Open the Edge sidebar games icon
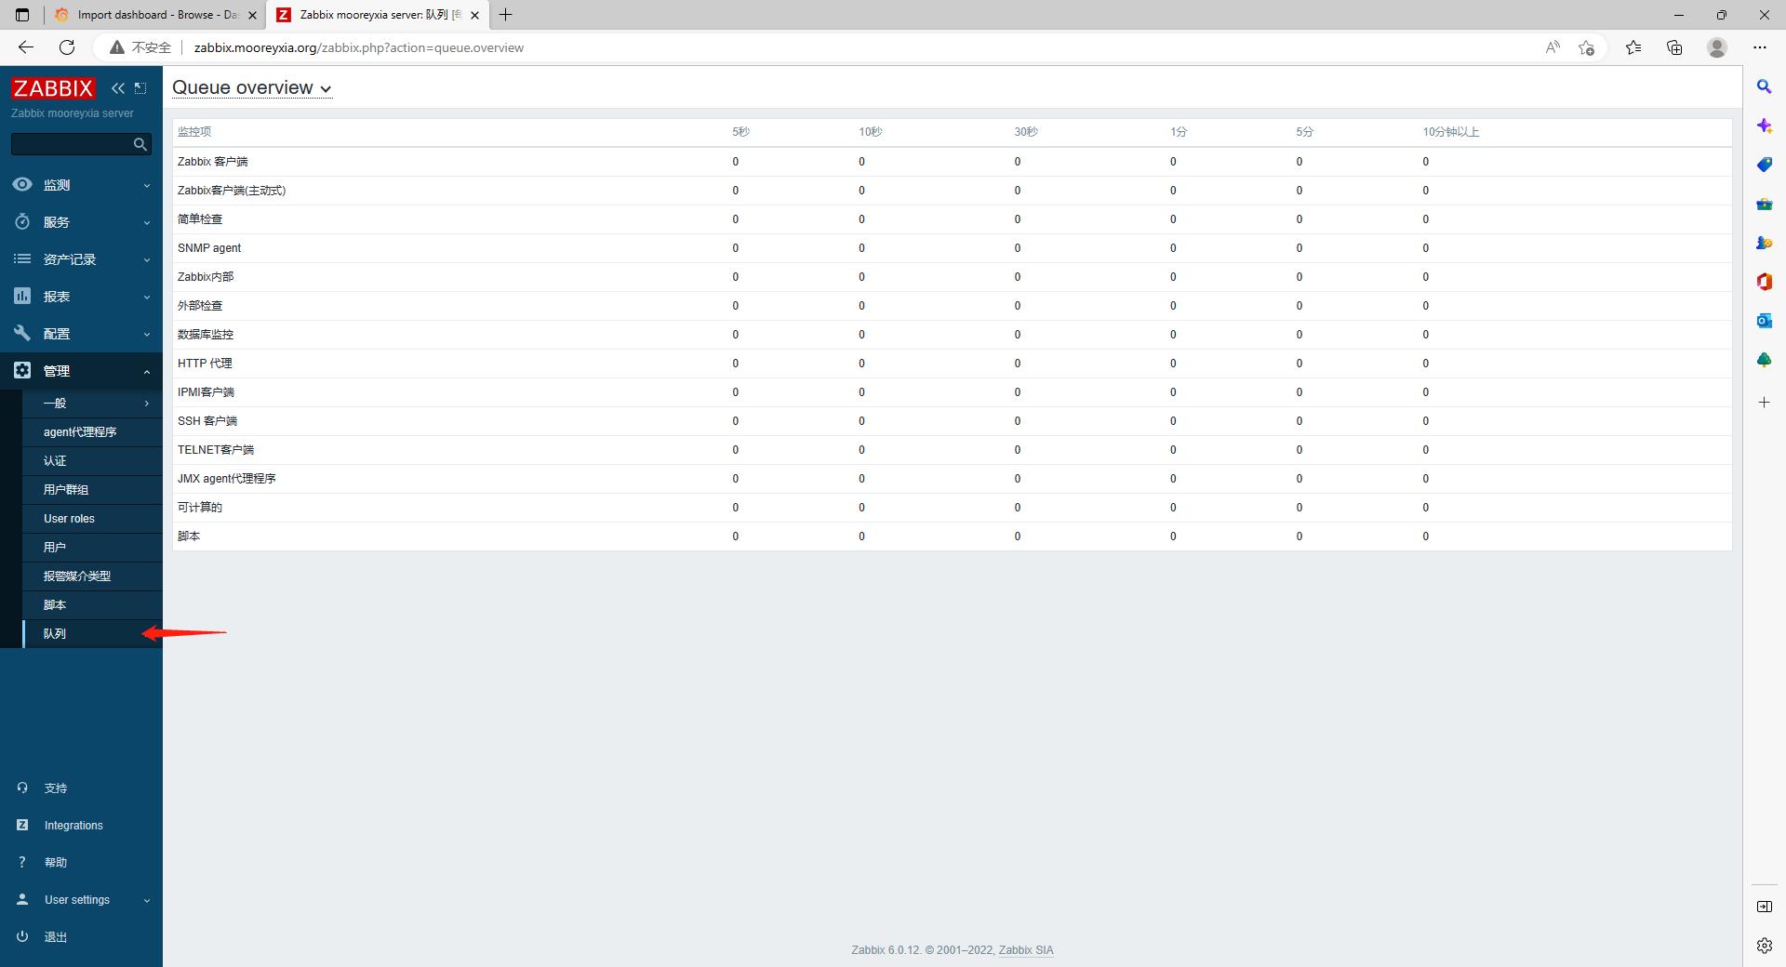This screenshot has height=967, width=1786. click(x=1764, y=243)
